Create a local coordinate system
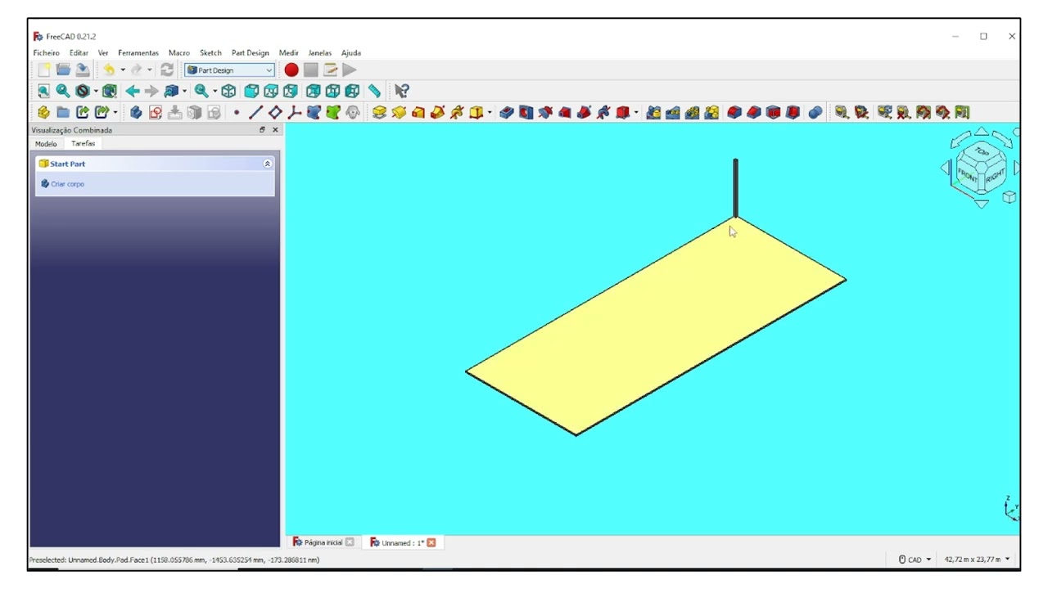1048x589 pixels. click(x=295, y=113)
